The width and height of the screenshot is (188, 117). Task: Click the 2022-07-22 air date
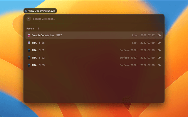coord(147,35)
